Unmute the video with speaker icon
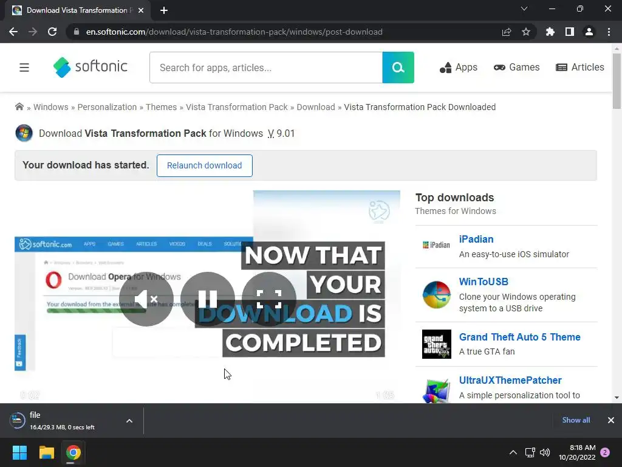 point(146,299)
